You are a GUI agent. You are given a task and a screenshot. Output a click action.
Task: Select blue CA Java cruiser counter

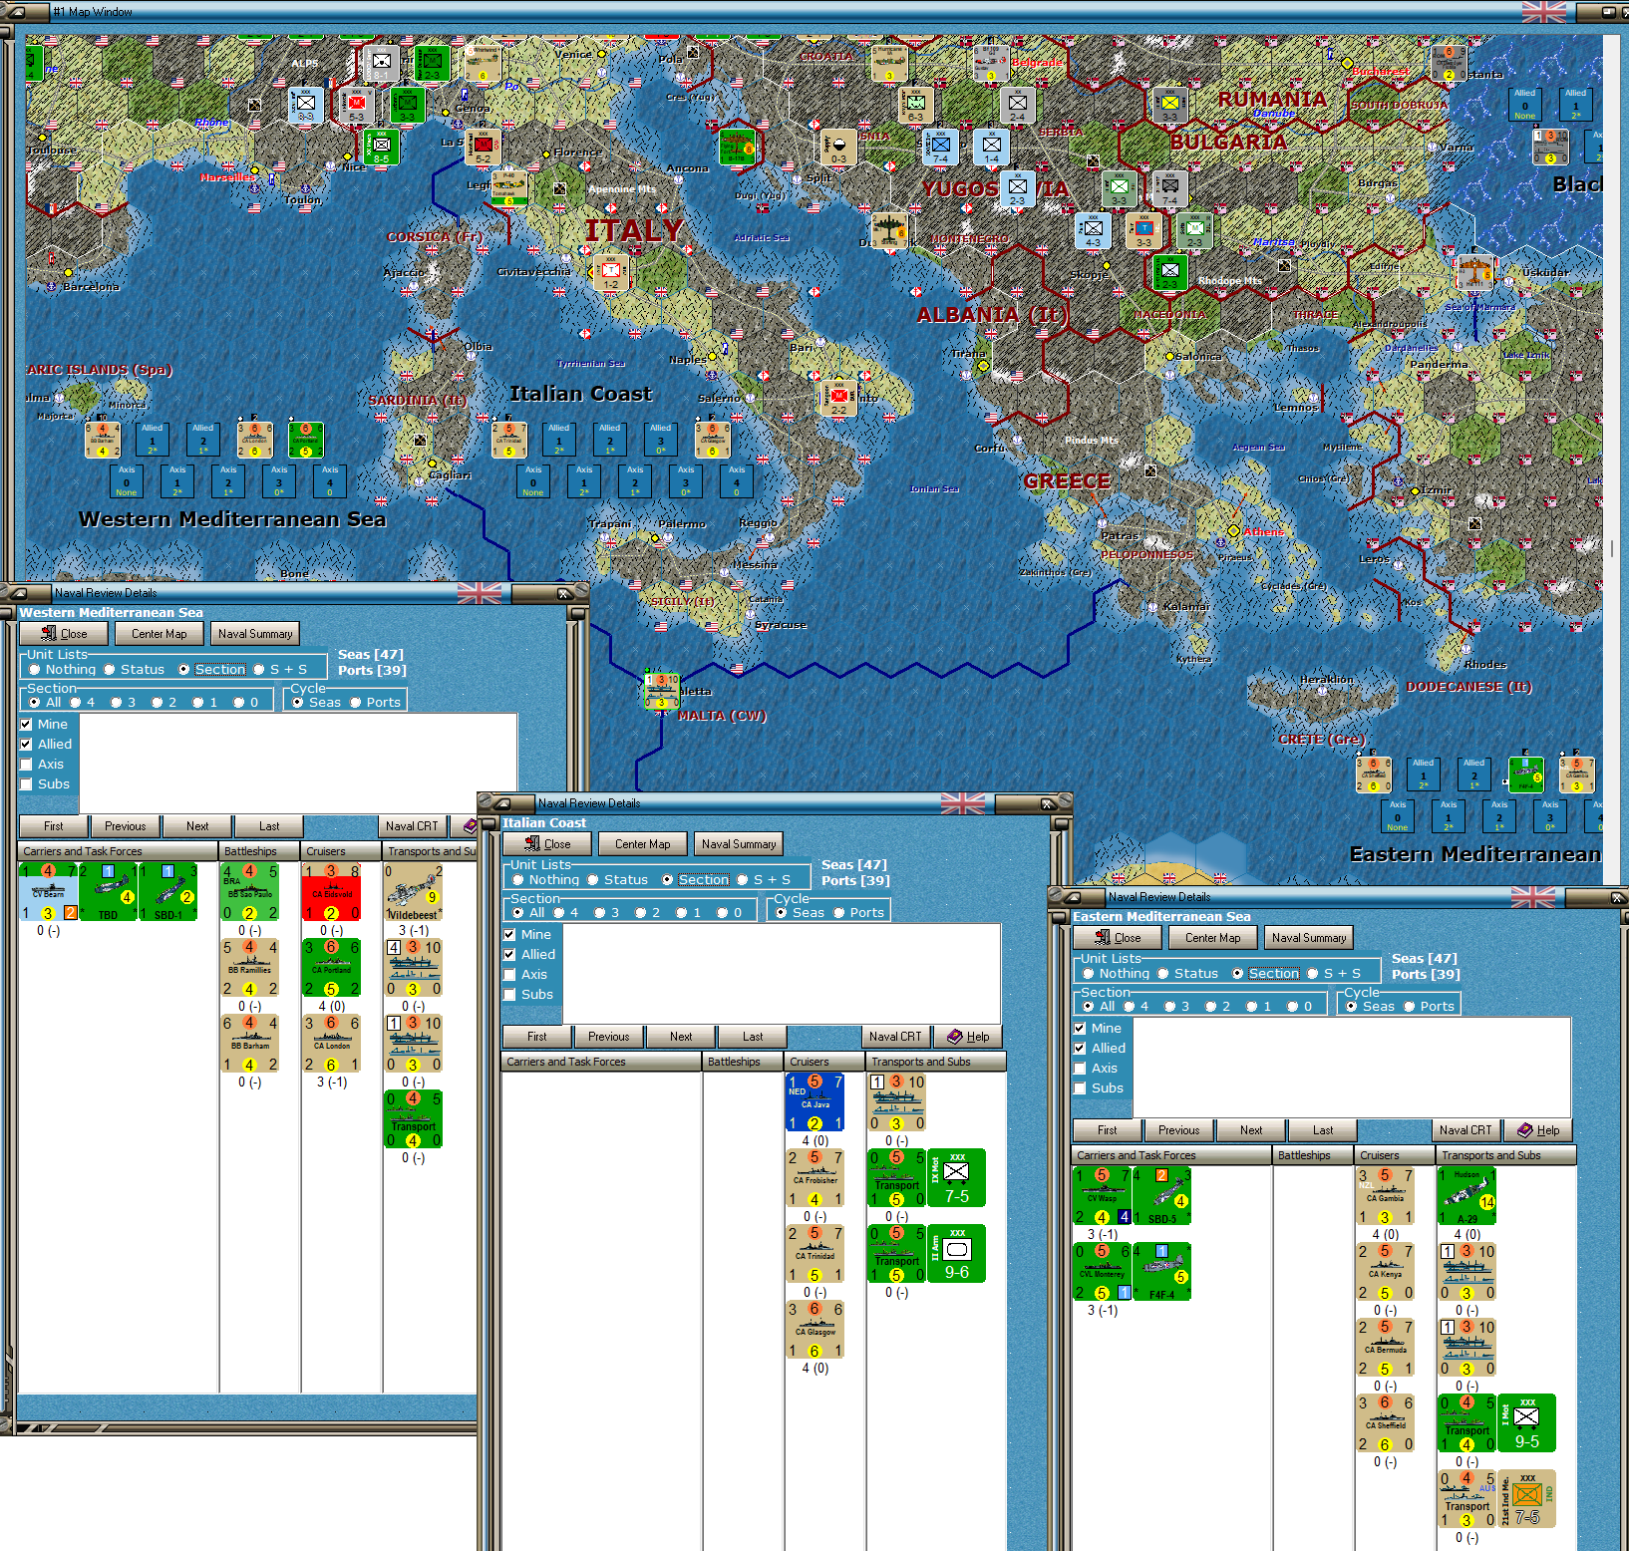click(815, 1102)
